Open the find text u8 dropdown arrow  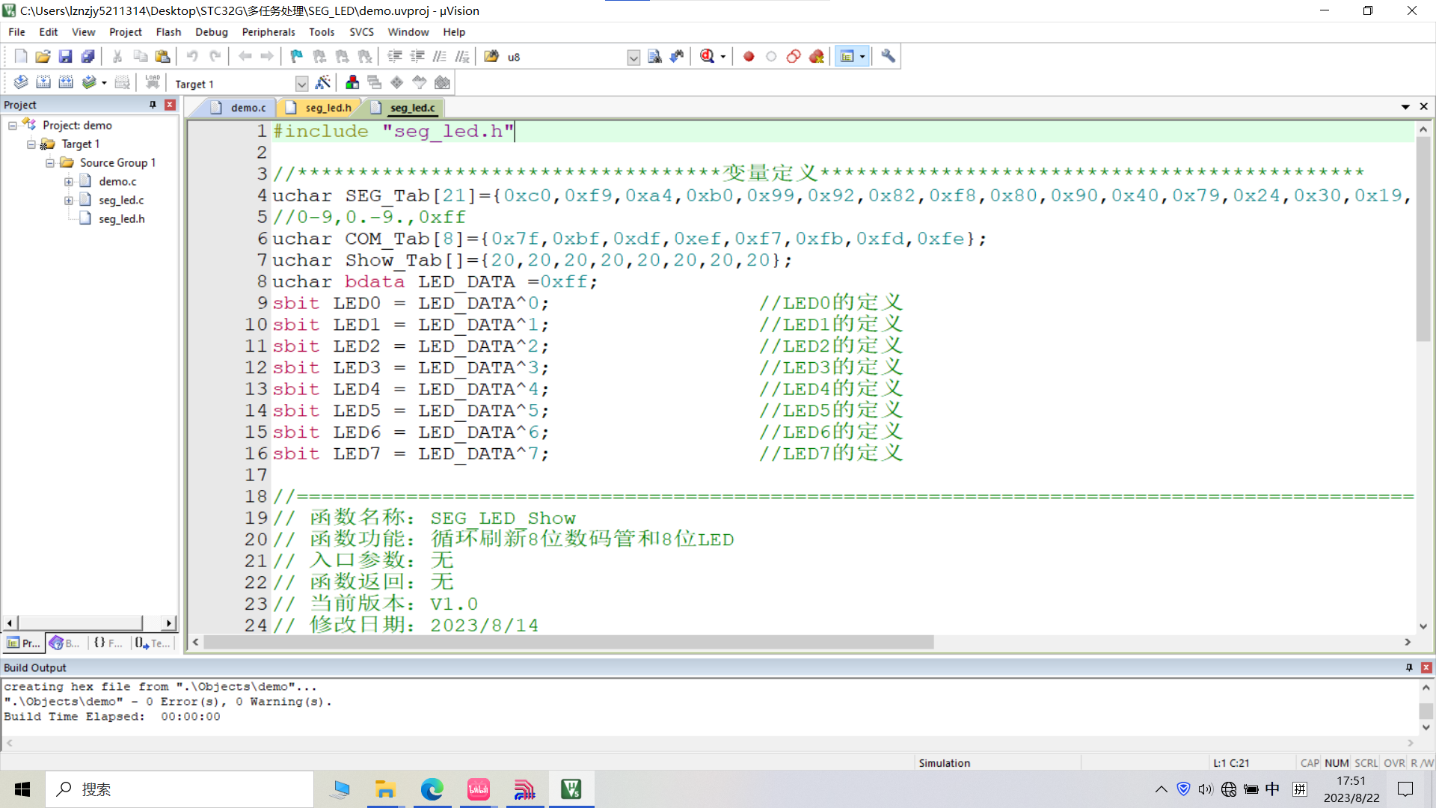(x=633, y=57)
